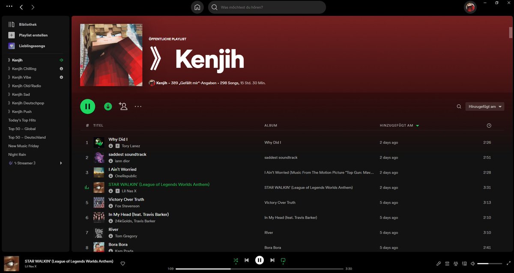Expand the Streamer folder arrow
This screenshot has width=514, height=273.
click(x=61, y=163)
